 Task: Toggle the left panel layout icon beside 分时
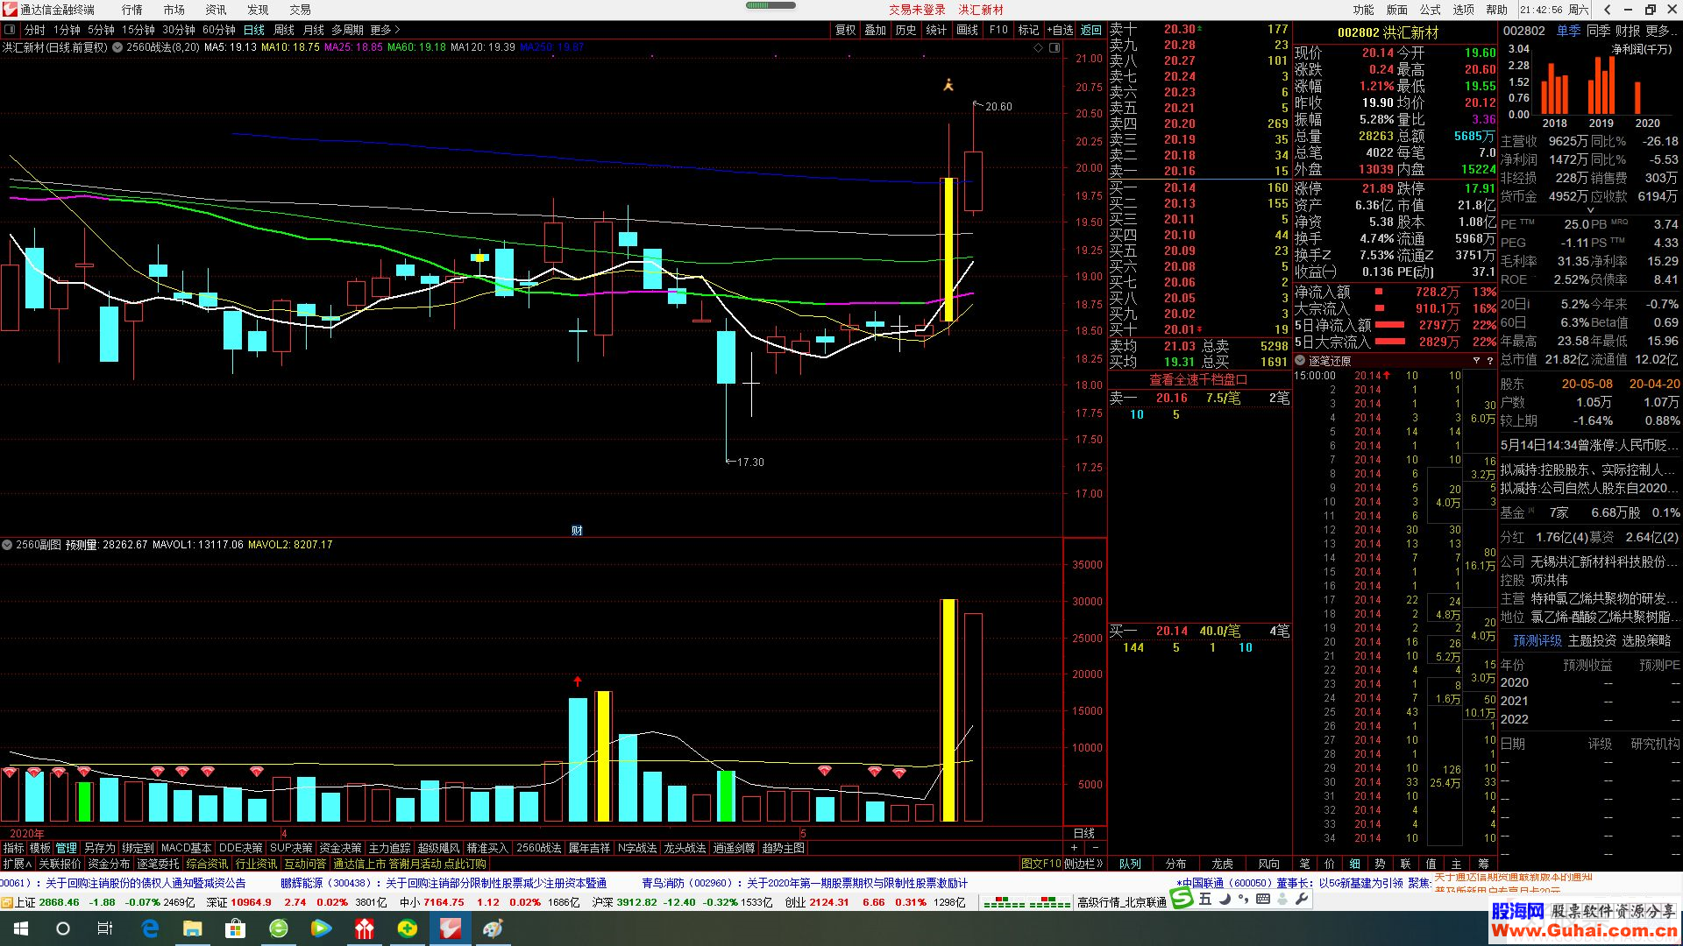10,30
